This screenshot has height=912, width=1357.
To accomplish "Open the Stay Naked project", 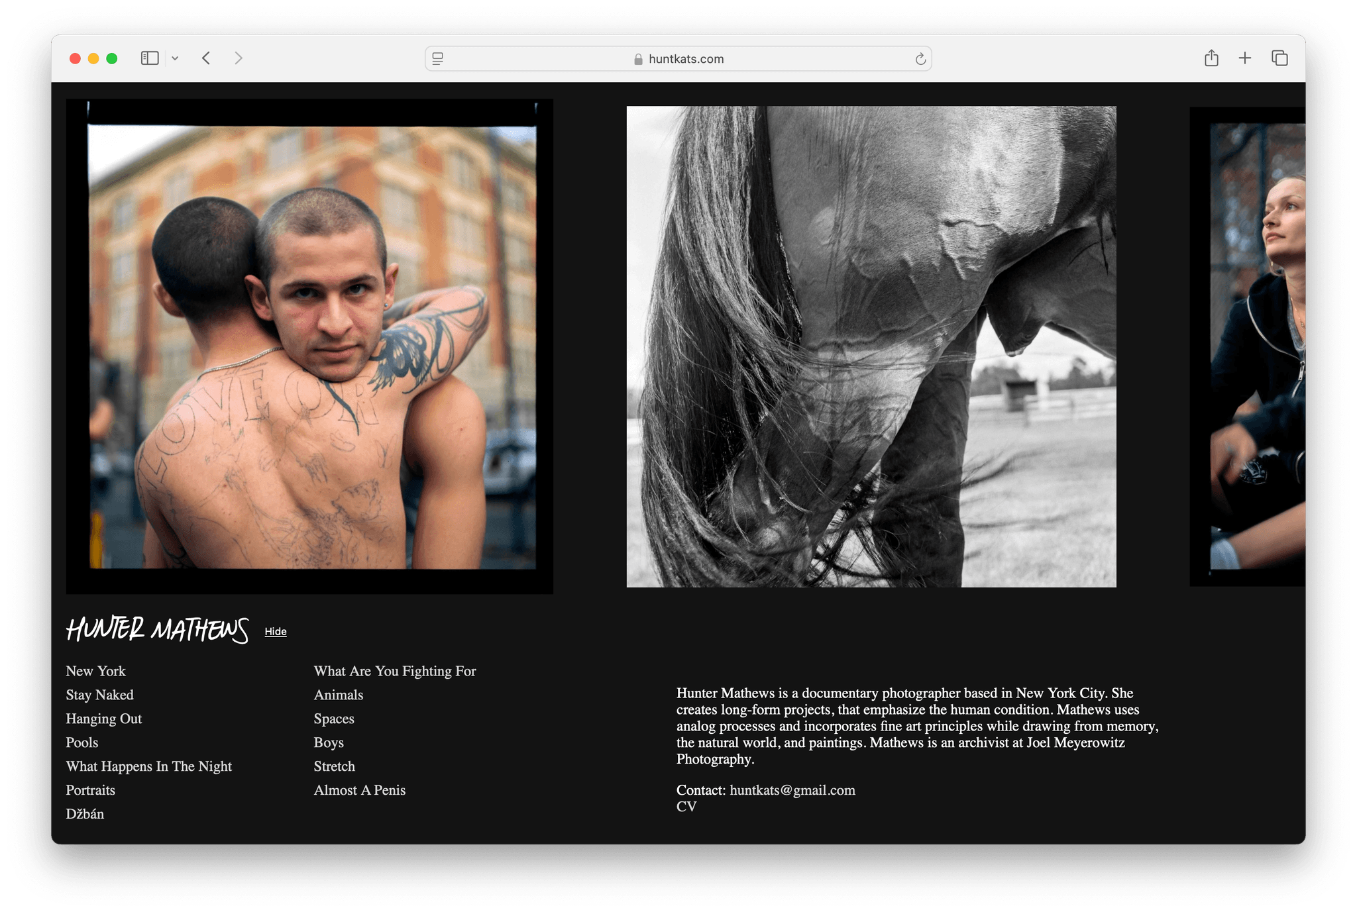I will point(100,695).
